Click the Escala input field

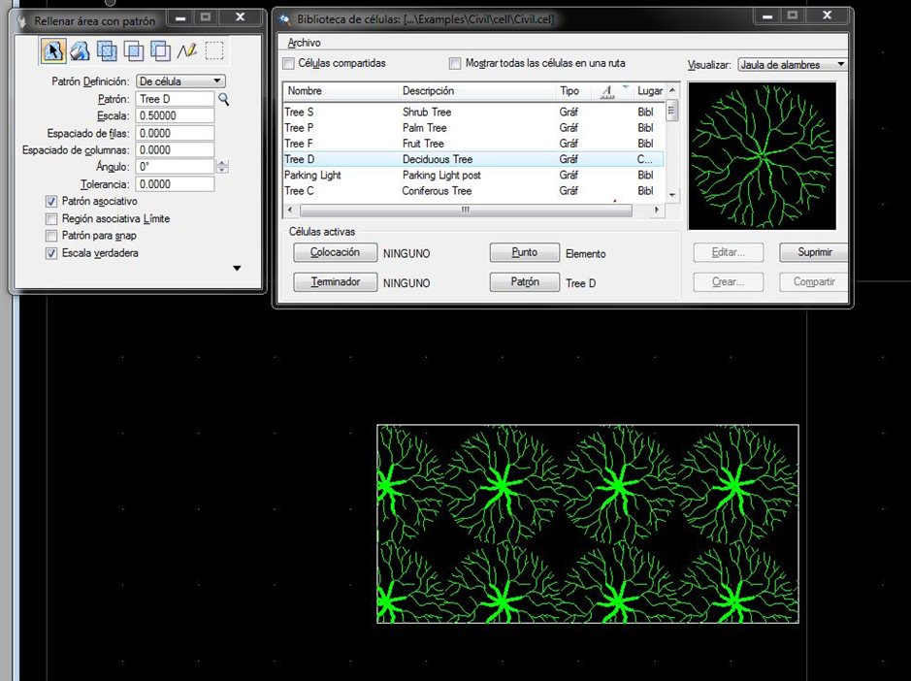tap(175, 115)
